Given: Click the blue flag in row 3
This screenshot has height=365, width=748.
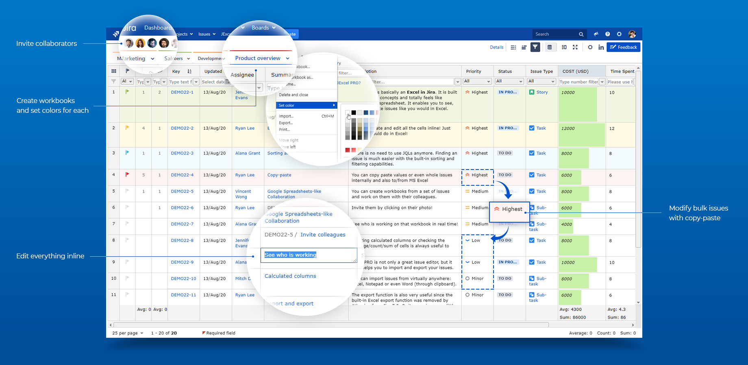Looking at the screenshot, I should tap(127, 152).
